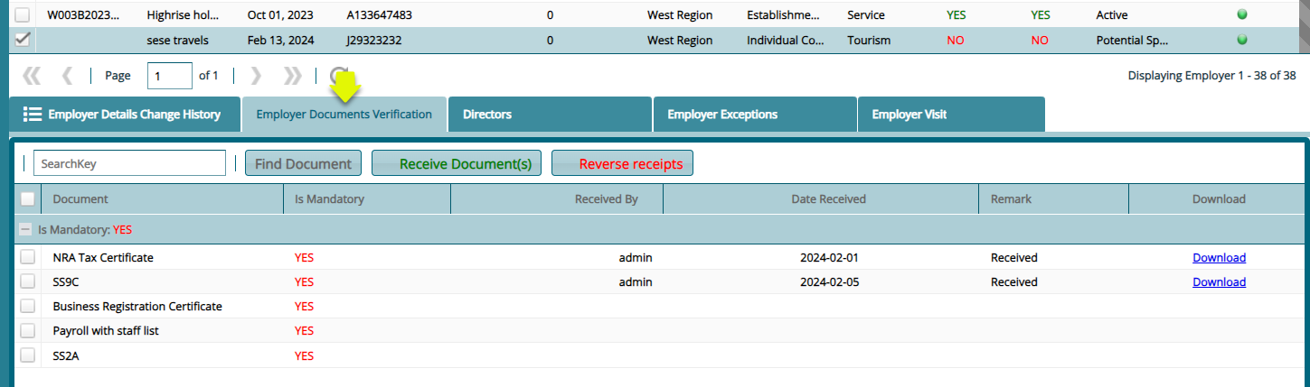
Task: Click green status dot for Highrise row
Action: click(1241, 15)
